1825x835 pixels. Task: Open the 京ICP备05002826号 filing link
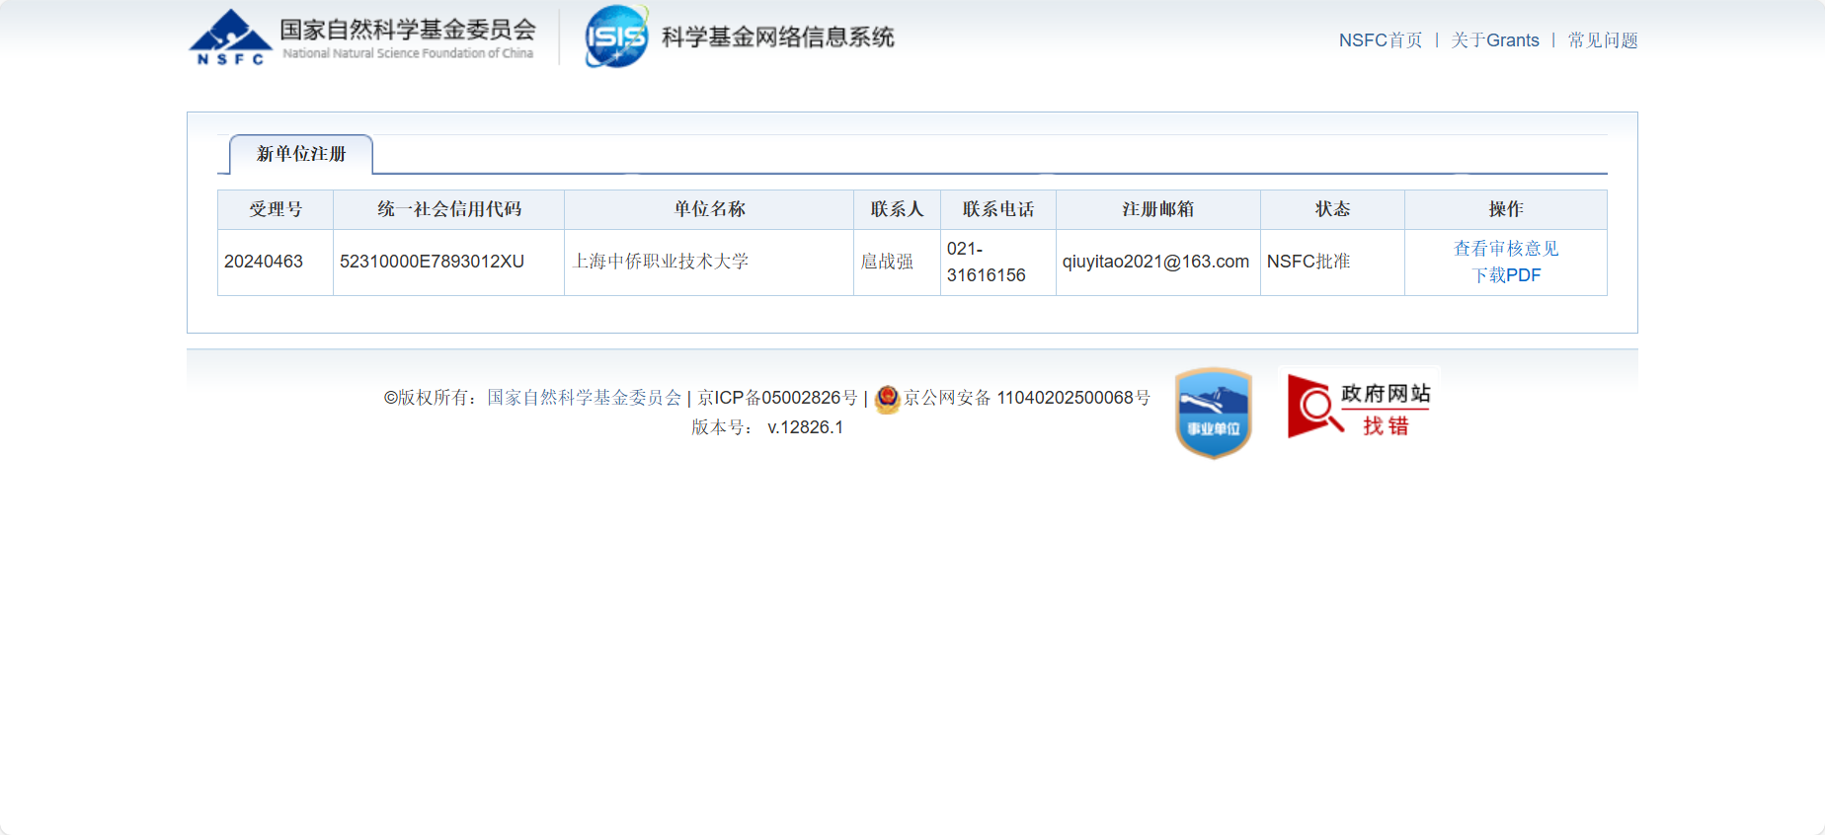tap(777, 398)
